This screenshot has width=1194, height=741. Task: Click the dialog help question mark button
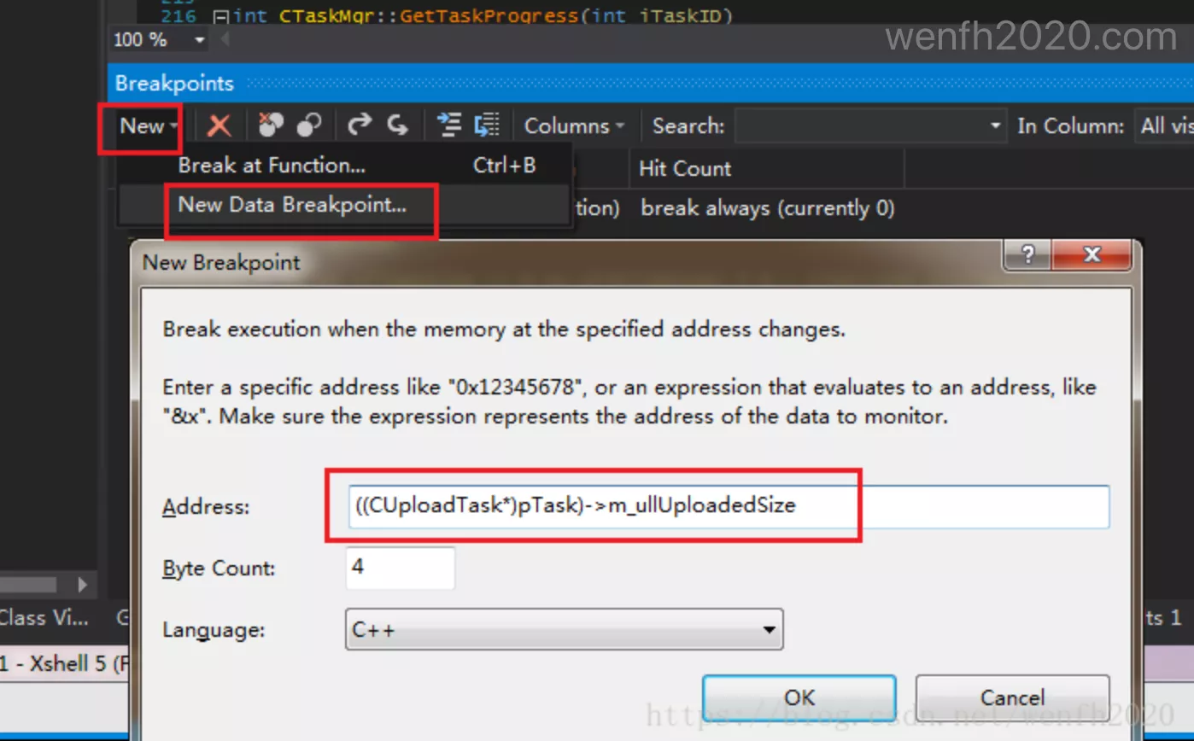pyautogui.click(x=1028, y=255)
